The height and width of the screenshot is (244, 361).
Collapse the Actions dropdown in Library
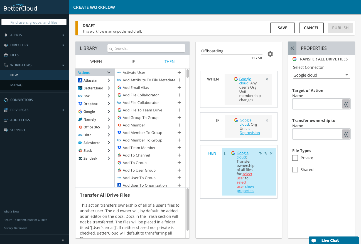pos(109,72)
